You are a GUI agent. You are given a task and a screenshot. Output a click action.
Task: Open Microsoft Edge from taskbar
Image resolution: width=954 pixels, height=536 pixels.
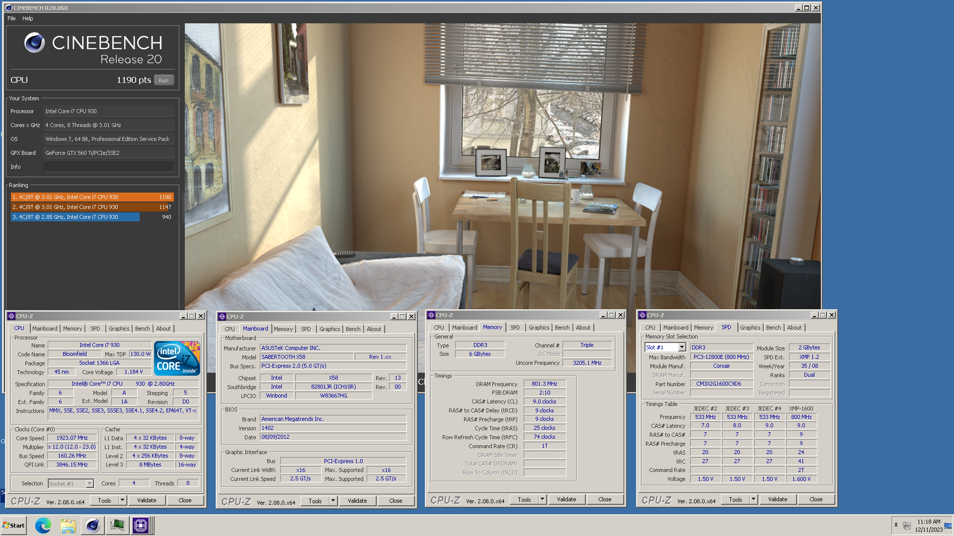point(43,525)
